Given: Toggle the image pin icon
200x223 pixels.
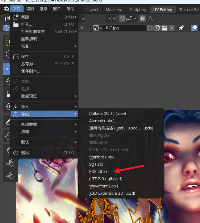Looking at the screenshot, I should (x=181, y=28).
